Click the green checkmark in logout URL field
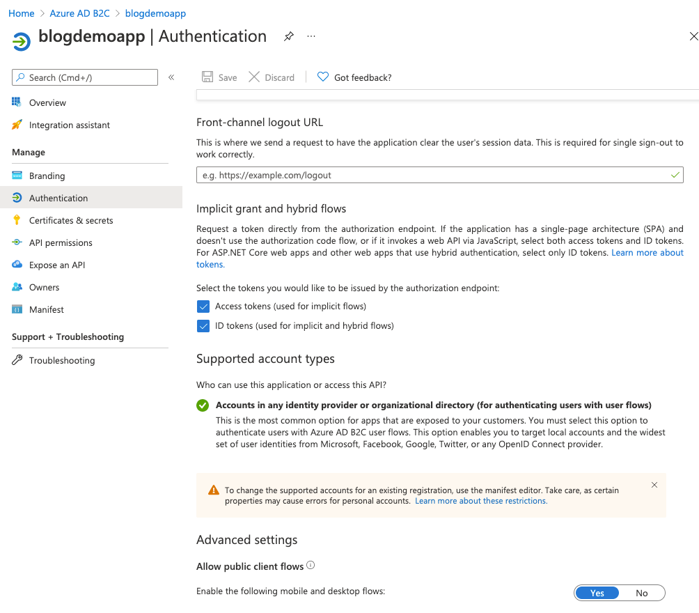Viewport: 699px width, 613px height. point(675,175)
